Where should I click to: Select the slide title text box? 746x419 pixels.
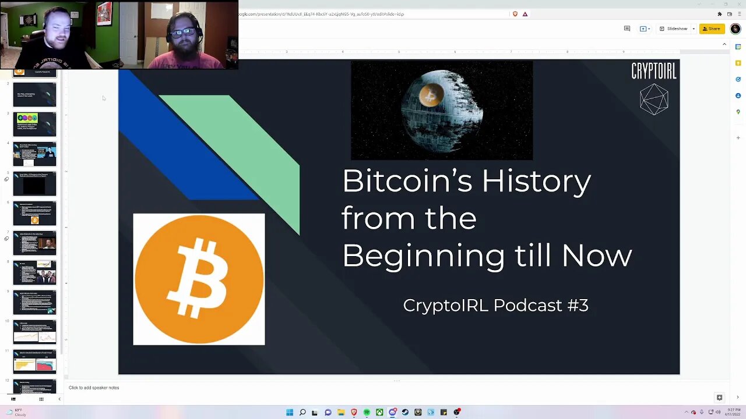pos(487,218)
